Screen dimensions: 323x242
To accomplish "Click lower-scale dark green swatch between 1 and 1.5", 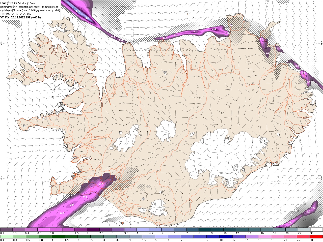I will point(58,237).
